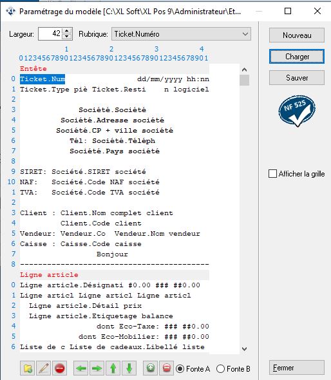Image resolution: width=331 pixels, height=380 pixels.
Task: Select the Fonte A radio button
Action: click(x=180, y=369)
